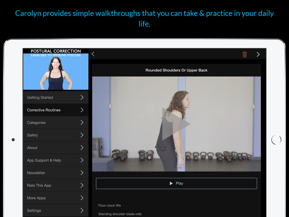Open the Categories menu item
The width and height of the screenshot is (289, 217).
tap(56, 122)
